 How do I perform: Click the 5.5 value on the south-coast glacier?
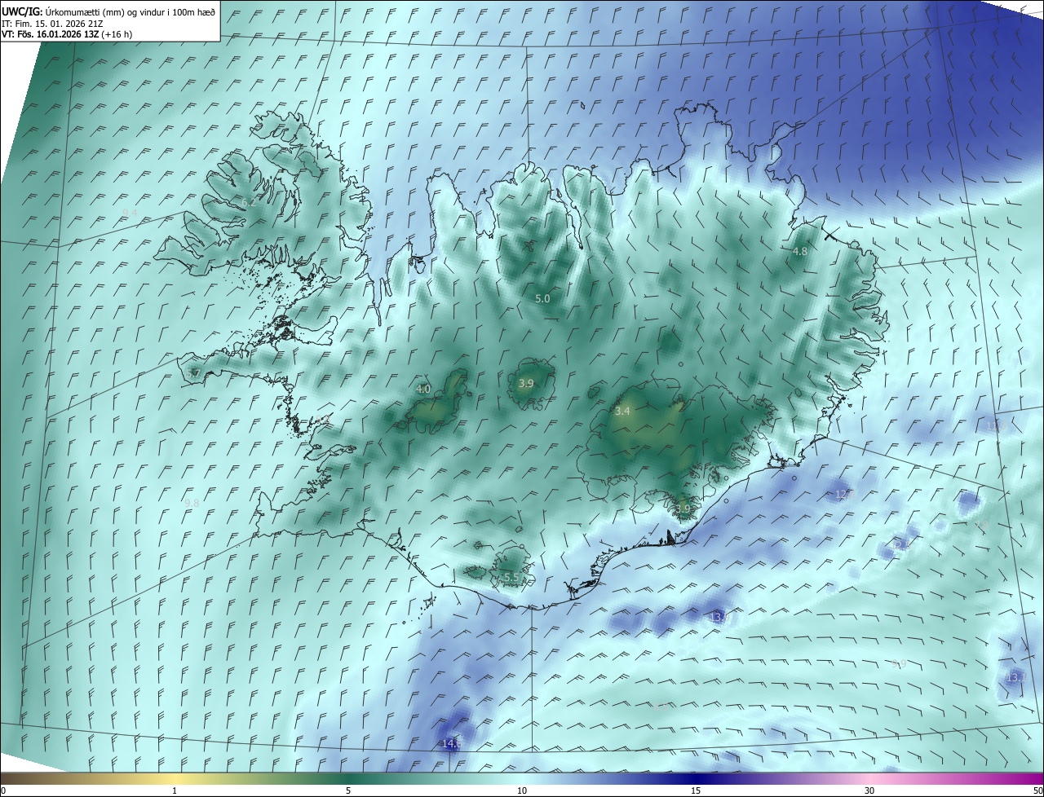click(x=511, y=577)
